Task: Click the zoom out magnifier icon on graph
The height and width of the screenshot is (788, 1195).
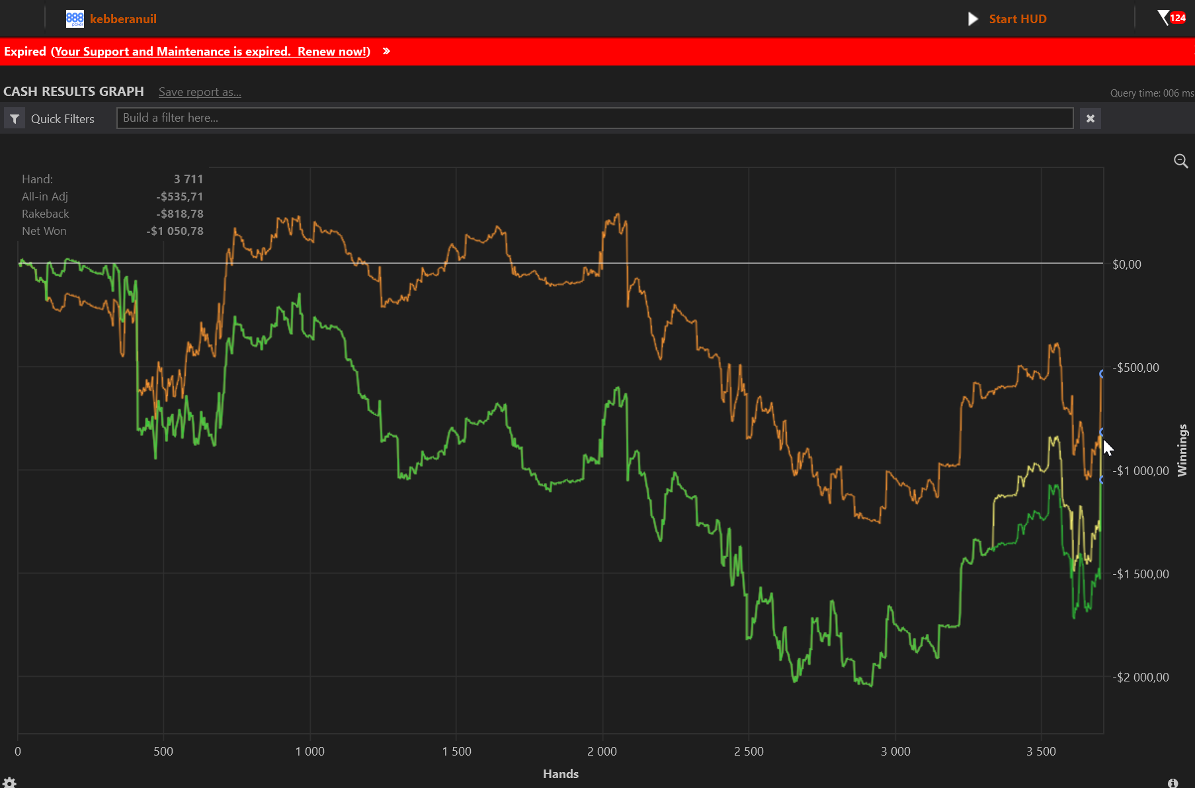Action: click(x=1180, y=161)
